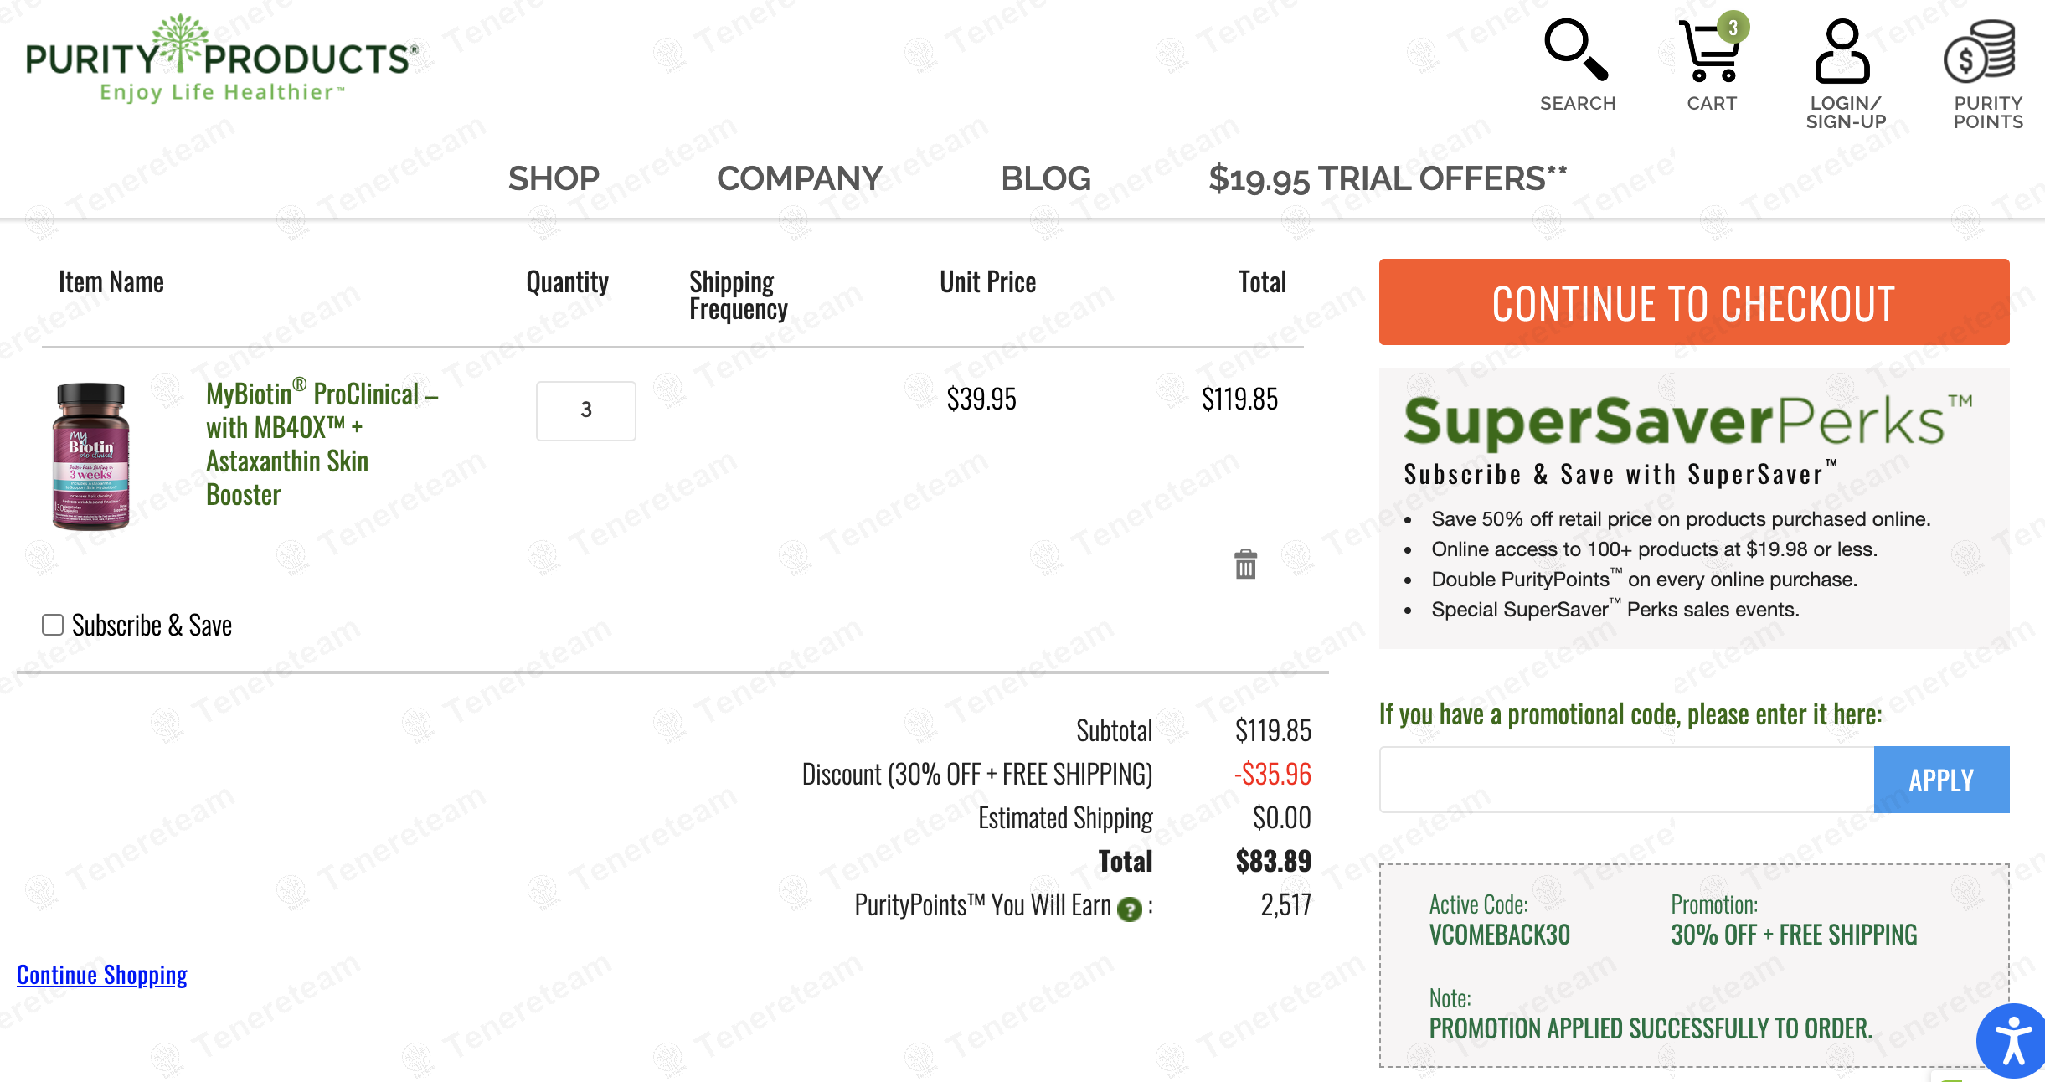Click the MyBiotin bottle thumbnail

click(91, 456)
